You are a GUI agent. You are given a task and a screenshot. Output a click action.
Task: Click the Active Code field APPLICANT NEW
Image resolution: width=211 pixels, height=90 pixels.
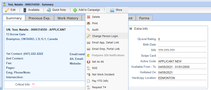tap(182, 61)
